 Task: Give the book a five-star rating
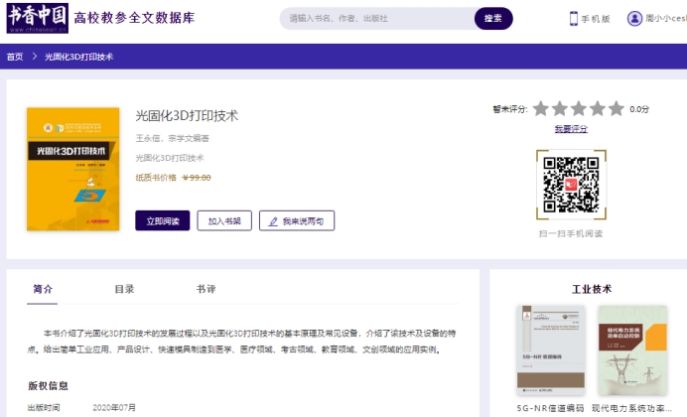pyautogui.click(x=617, y=109)
